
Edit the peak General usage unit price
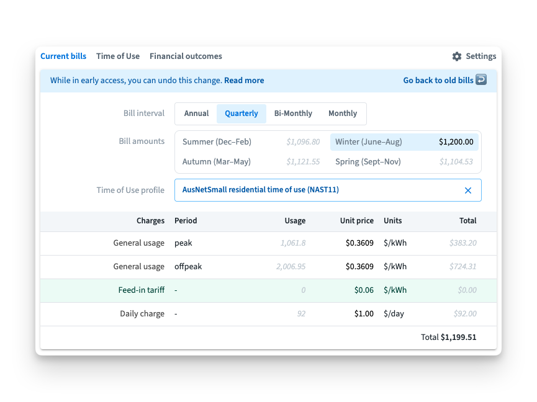tap(359, 243)
